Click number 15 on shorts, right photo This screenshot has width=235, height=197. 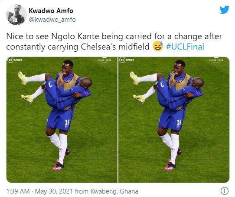[x=179, y=123]
